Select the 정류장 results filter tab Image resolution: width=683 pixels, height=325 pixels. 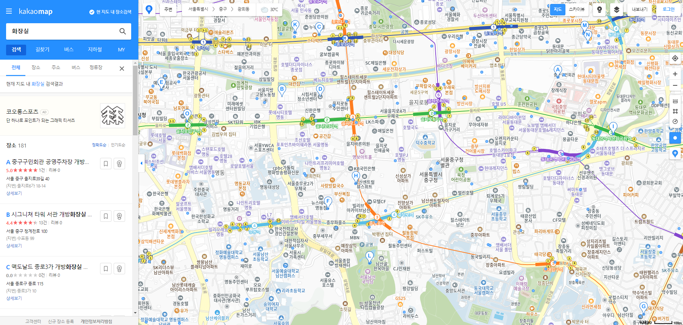96,67
